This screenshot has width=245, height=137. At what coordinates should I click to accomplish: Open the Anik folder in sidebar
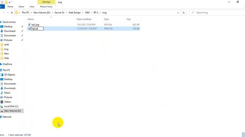[x=7, y=45]
